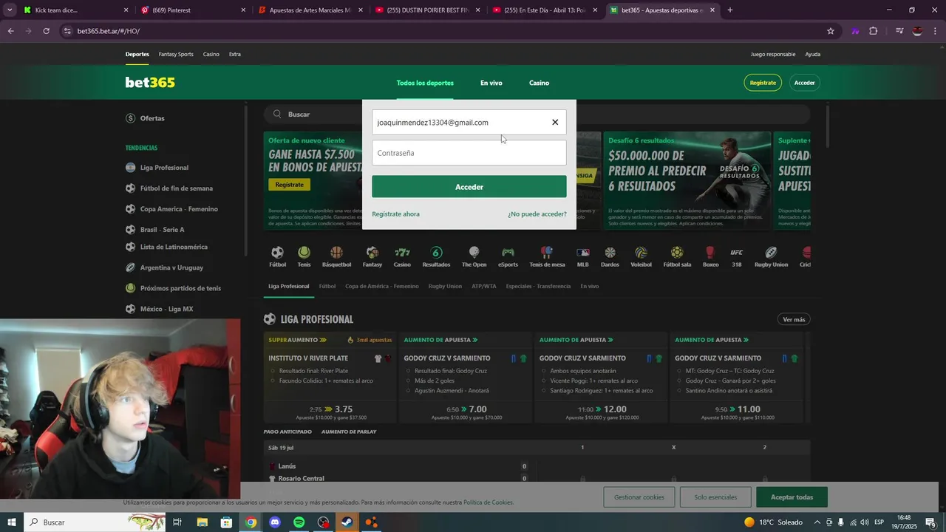
Task: Select the Voleibol icon
Action: (641, 256)
